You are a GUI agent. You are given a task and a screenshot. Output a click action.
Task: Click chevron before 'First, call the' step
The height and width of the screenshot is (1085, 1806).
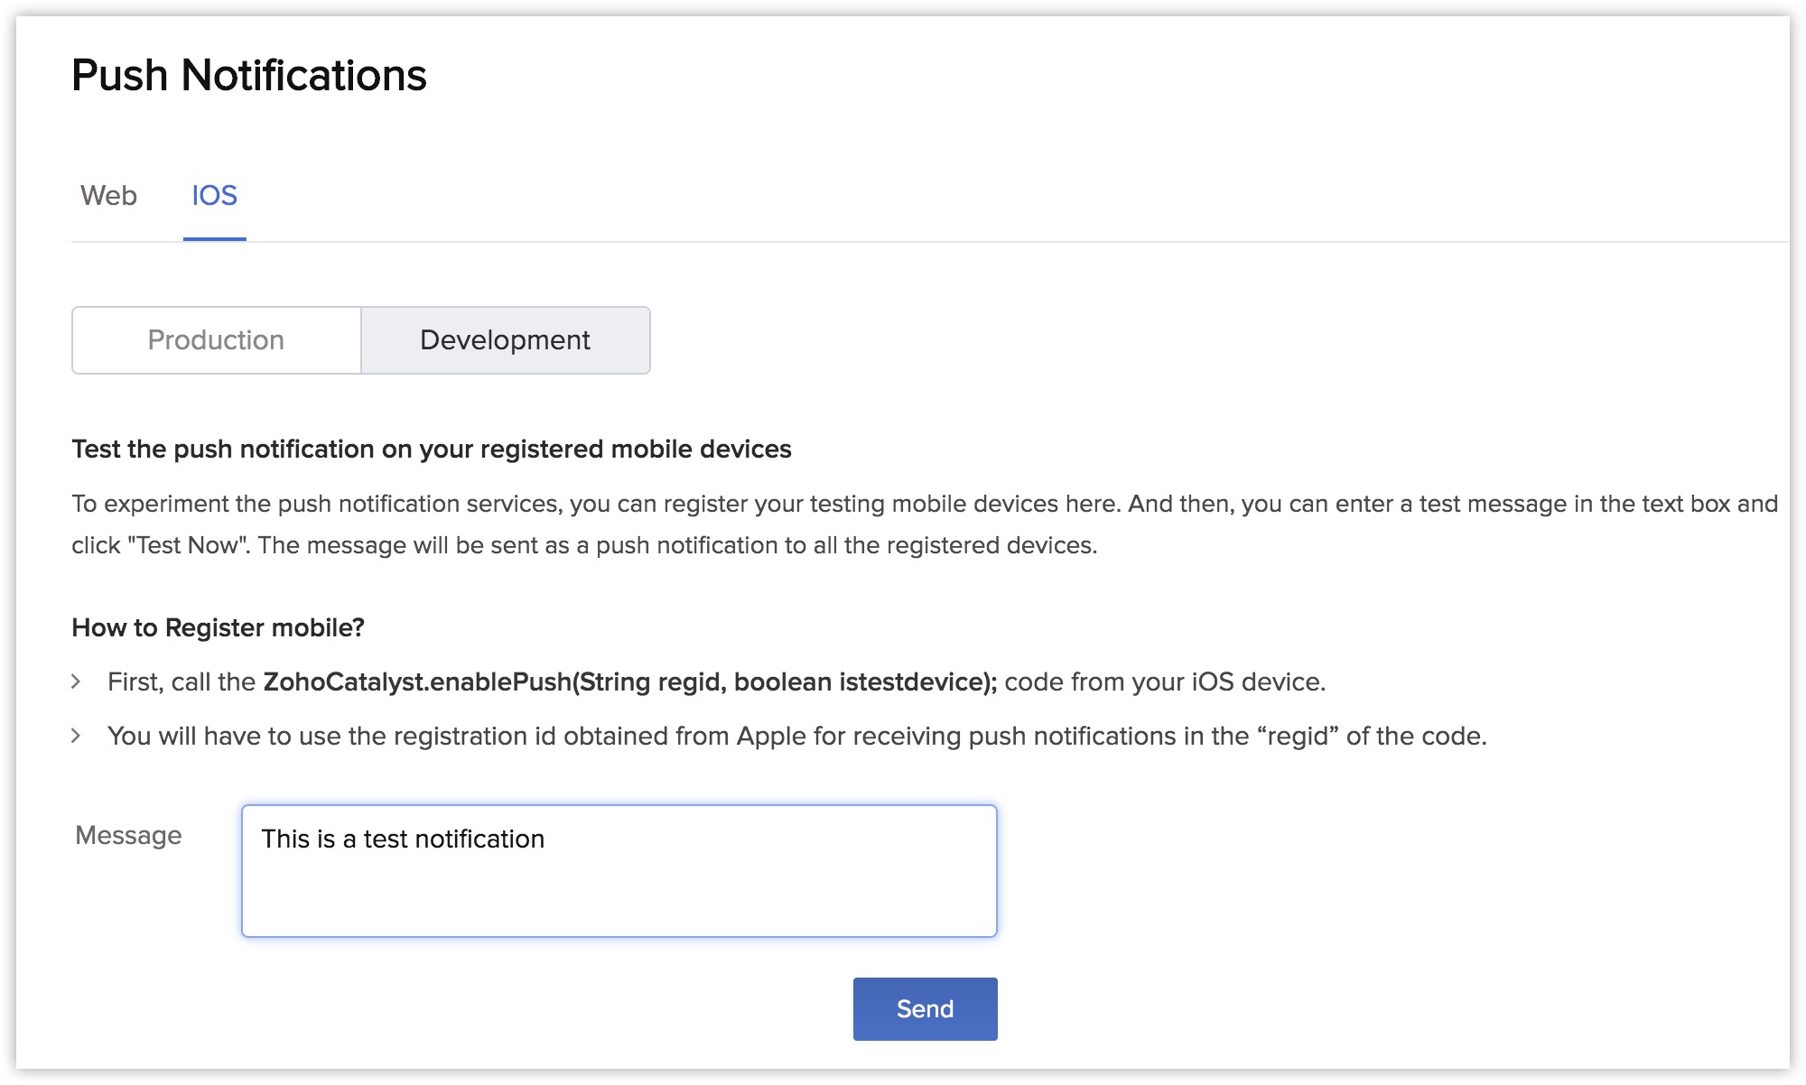click(77, 682)
